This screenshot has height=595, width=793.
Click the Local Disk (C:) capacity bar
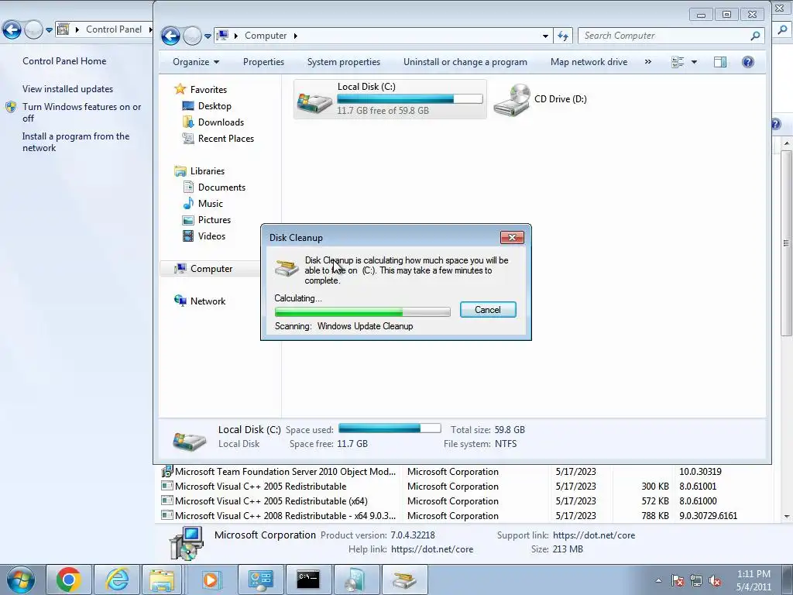pos(410,98)
